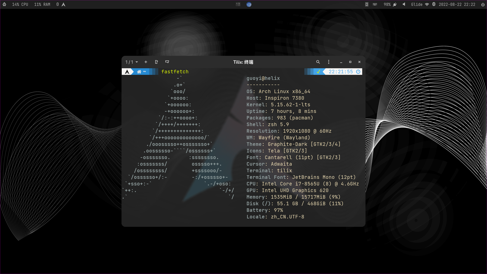Click the Font: Cantarell (11pt) line
Image resolution: width=487 pixels, height=274 pixels.
pyautogui.click(x=293, y=158)
